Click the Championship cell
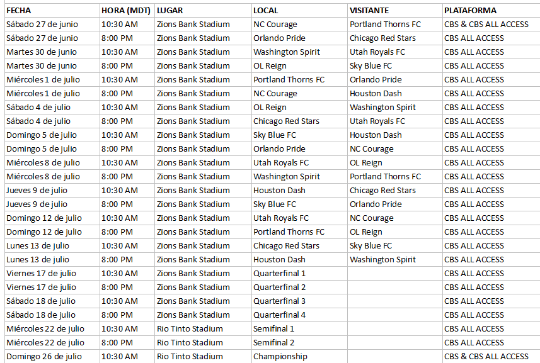Viewport: 540px width, 363px height. 300,357
